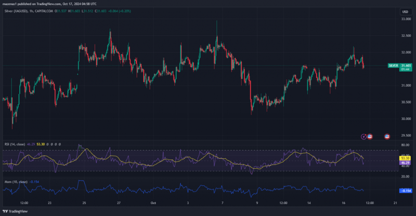Click the yellow 53.30 value in RSI legend
416x216 pixels.
[x=41, y=144]
